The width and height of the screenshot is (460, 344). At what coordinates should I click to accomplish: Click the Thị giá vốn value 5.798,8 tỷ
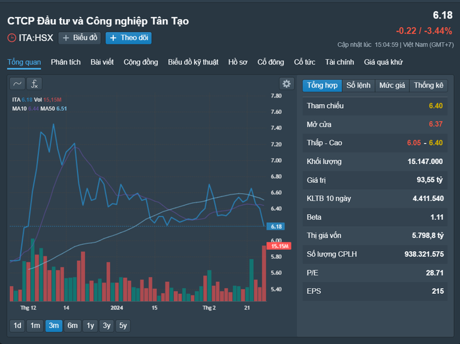428,235
